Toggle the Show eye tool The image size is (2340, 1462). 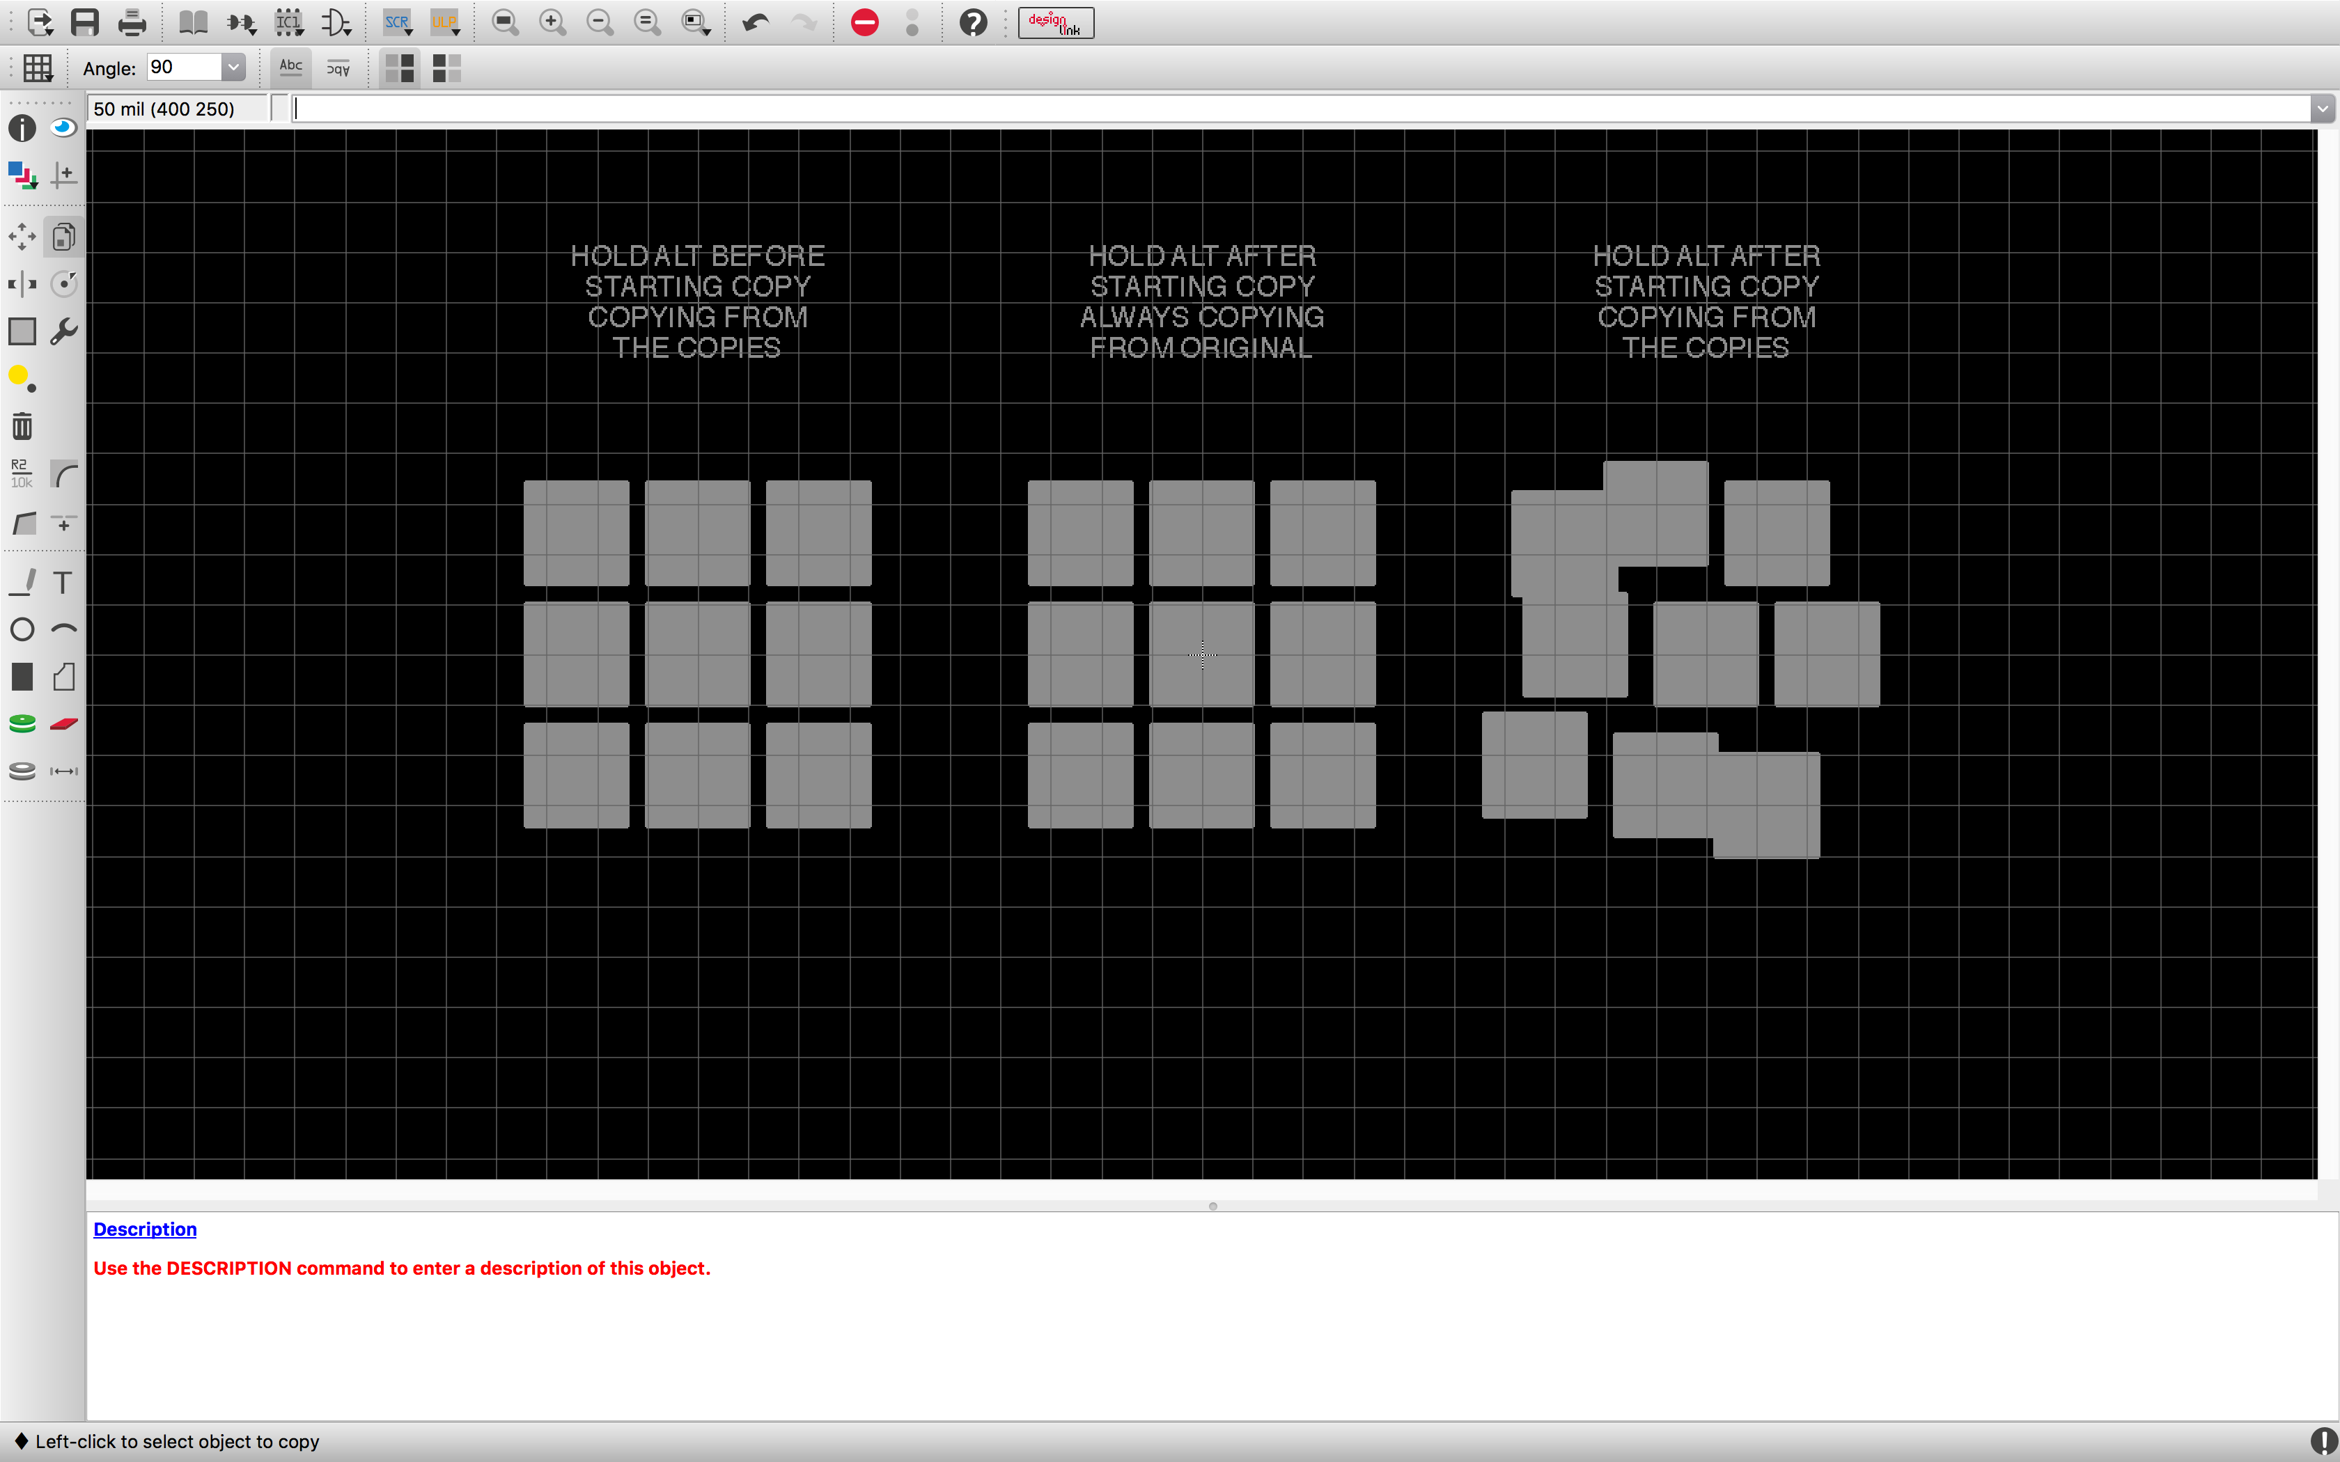(x=64, y=127)
